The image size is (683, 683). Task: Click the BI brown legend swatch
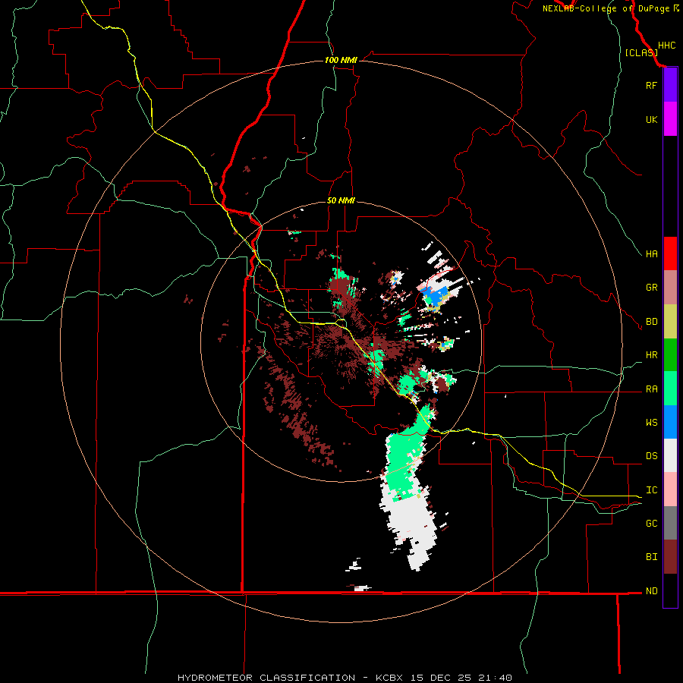(x=670, y=557)
